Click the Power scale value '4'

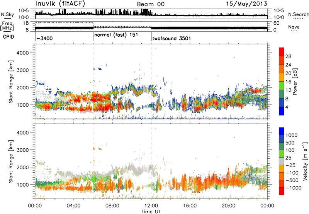click(x=287, y=107)
